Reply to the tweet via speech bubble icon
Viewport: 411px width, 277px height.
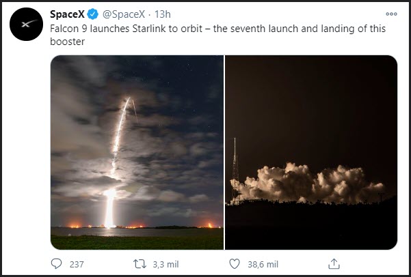pyautogui.click(x=56, y=263)
